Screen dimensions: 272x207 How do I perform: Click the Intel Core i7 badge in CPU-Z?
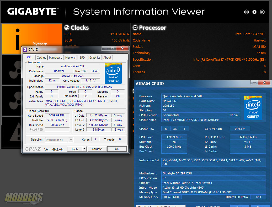pyautogui.click(x=113, y=73)
